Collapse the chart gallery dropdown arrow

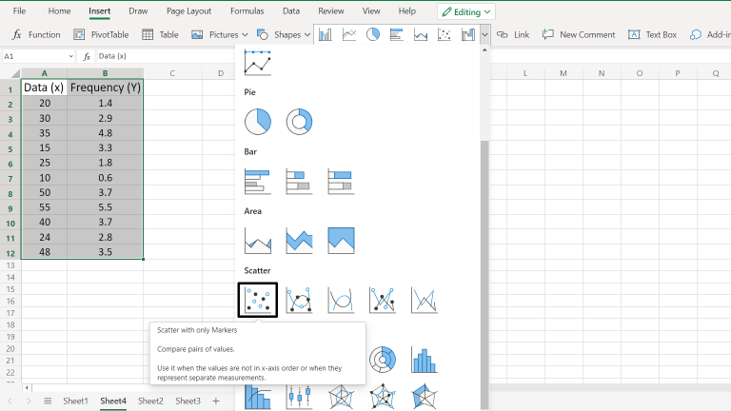(484, 34)
